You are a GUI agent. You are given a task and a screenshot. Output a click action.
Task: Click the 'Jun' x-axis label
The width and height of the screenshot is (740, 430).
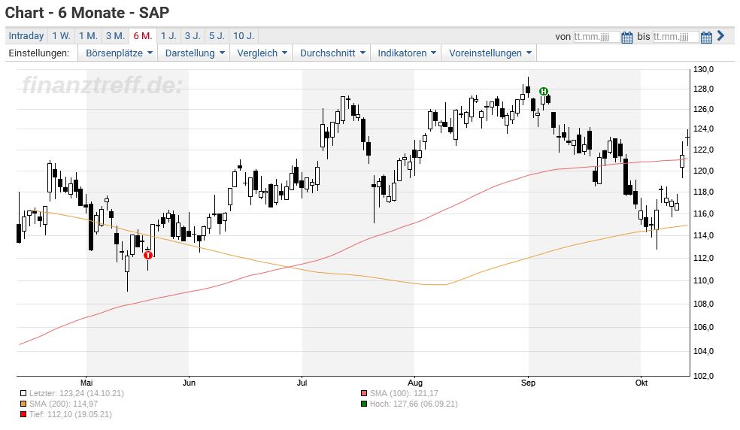click(x=189, y=383)
